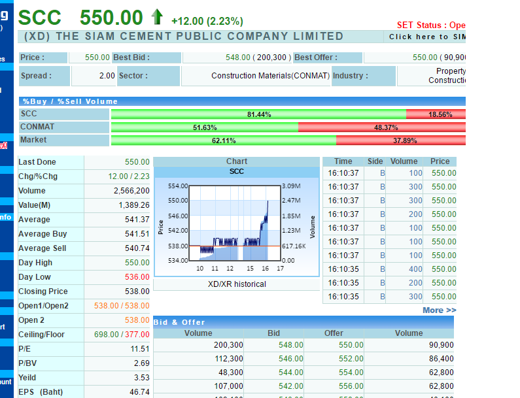Click the green up arrow beside 550.00
Image resolution: width=520 pixels, height=398 pixels.
[x=157, y=17]
